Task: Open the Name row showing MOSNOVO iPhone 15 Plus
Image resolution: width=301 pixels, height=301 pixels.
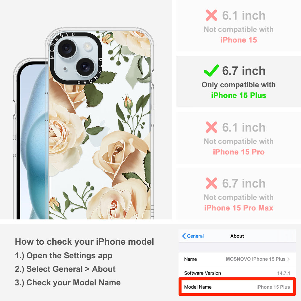Action: click(237, 259)
